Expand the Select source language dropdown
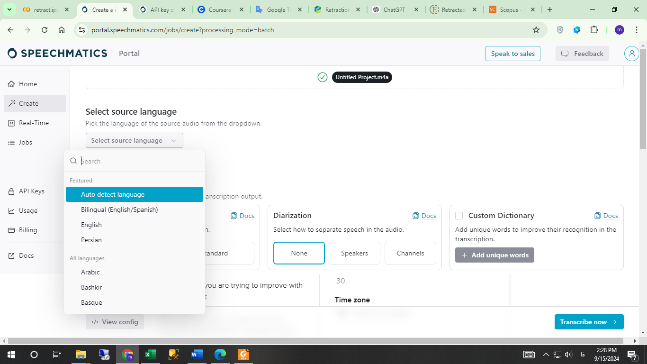647x364 pixels. click(134, 140)
